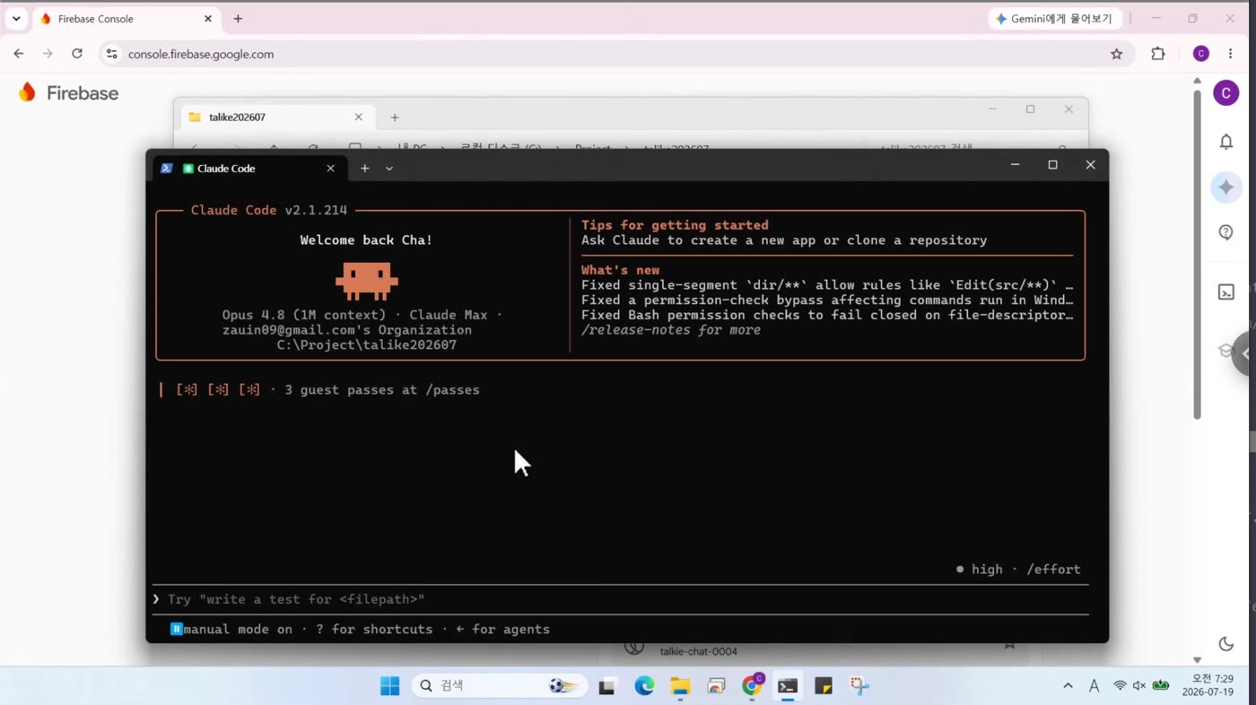Viewport: 1256px width, 705px height.
Task: Expand the Chrome tab search dropdown
Action: pos(16,19)
